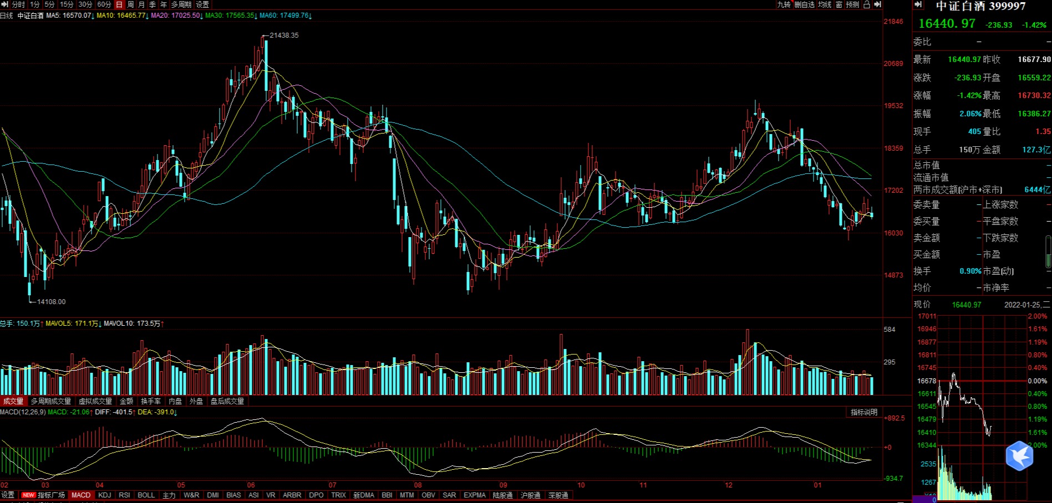
Task: Select the 1分 period
Action: pyautogui.click(x=35, y=4)
